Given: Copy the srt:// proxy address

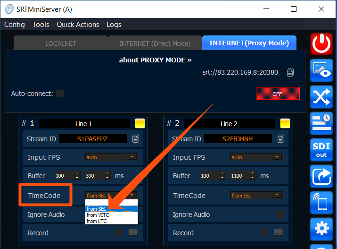Looking at the screenshot, I should click(290, 73).
